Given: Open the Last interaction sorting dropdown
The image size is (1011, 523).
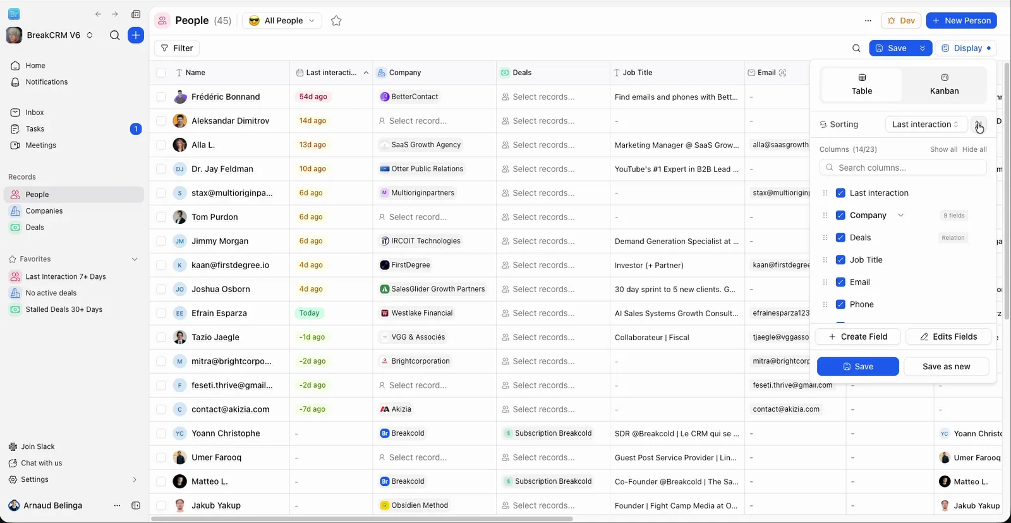Looking at the screenshot, I should click(x=926, y=125).
